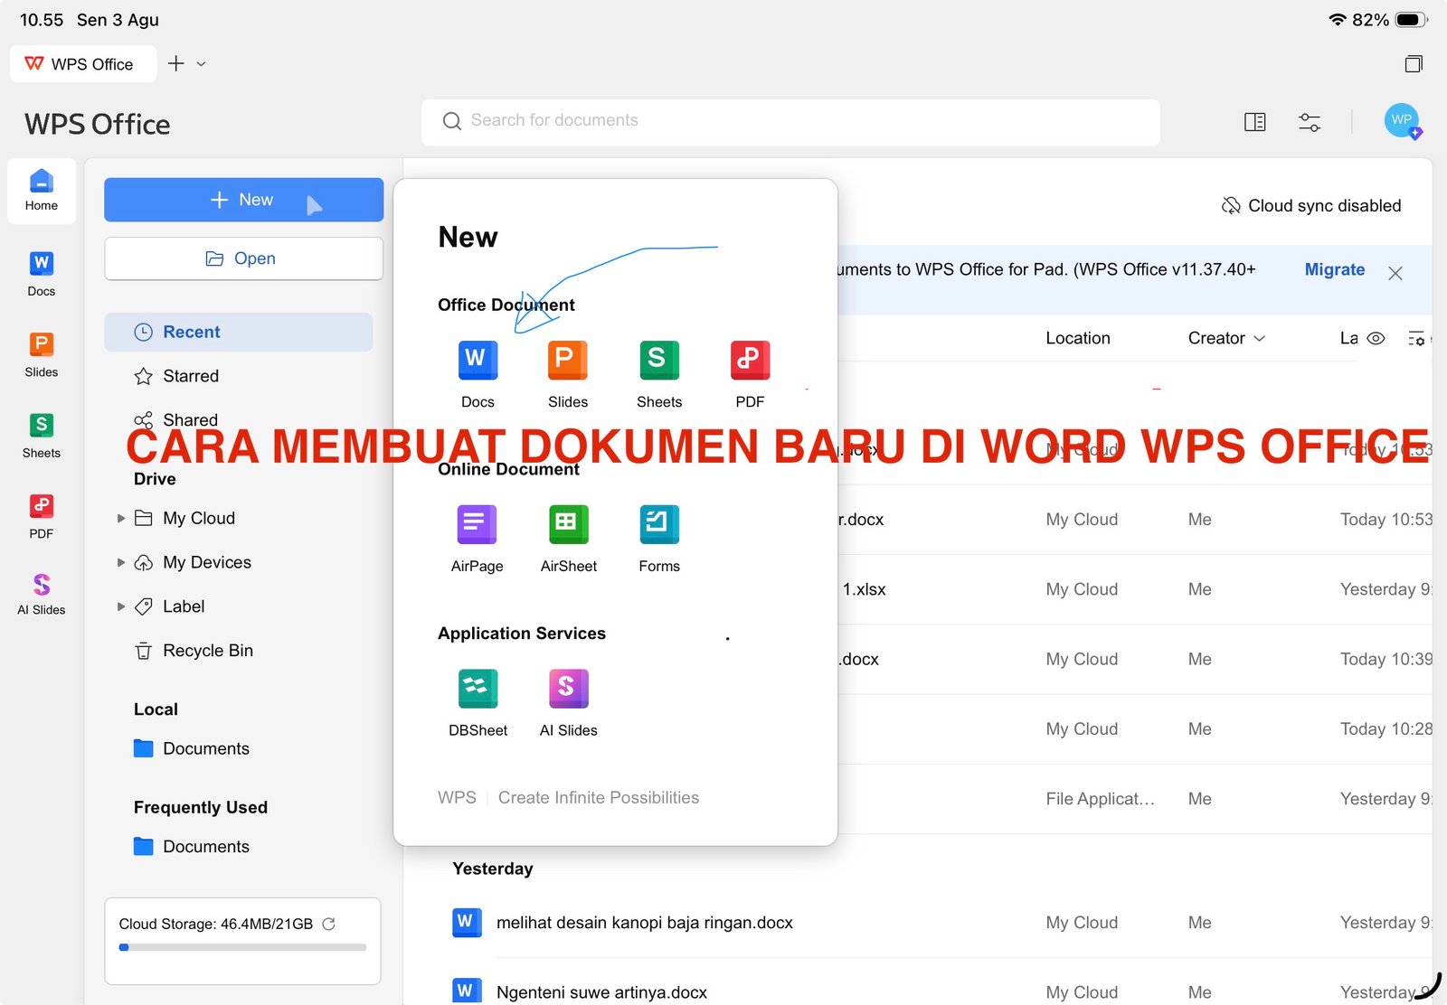Open Ngenteni suwe artinya.docx
The height and width of the screenshot is (1005, 1447).
pos(601,992)
